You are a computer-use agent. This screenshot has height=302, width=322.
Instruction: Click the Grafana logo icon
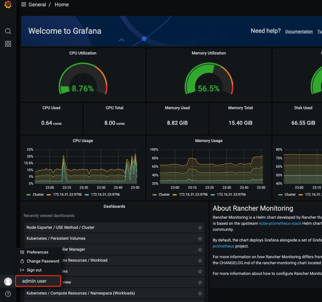pos(8,5)
